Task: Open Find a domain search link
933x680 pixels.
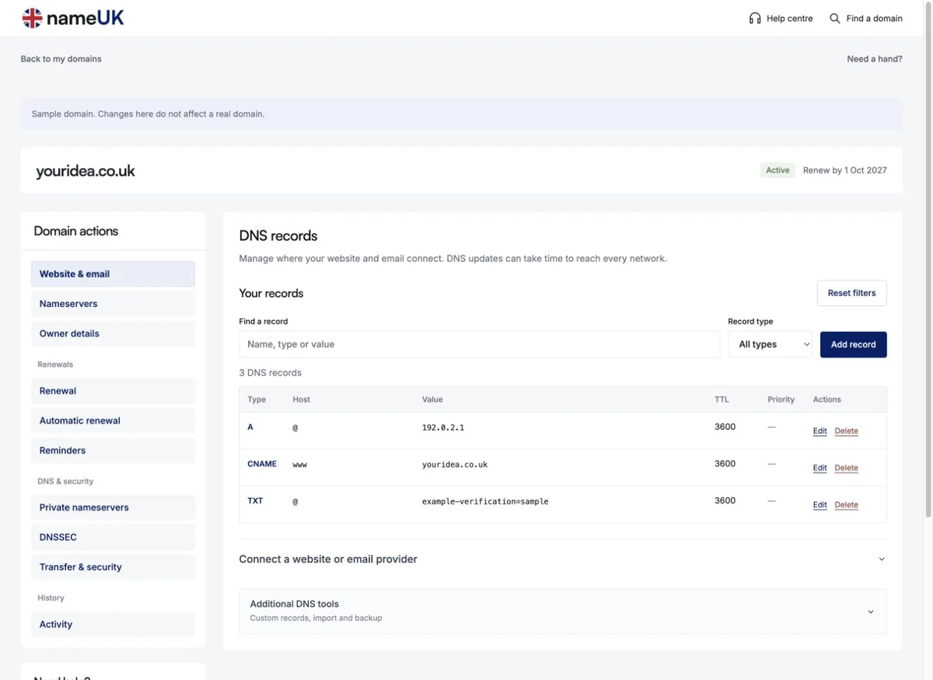Action: pyautogui.click(x=866, y=18)
